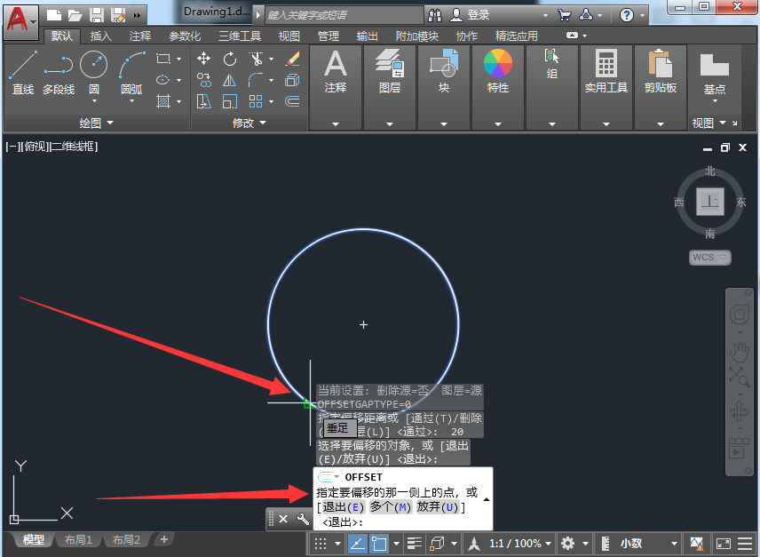
Task: Open the Clipboard (剪贴板) panel
Action: pos(661,72)
